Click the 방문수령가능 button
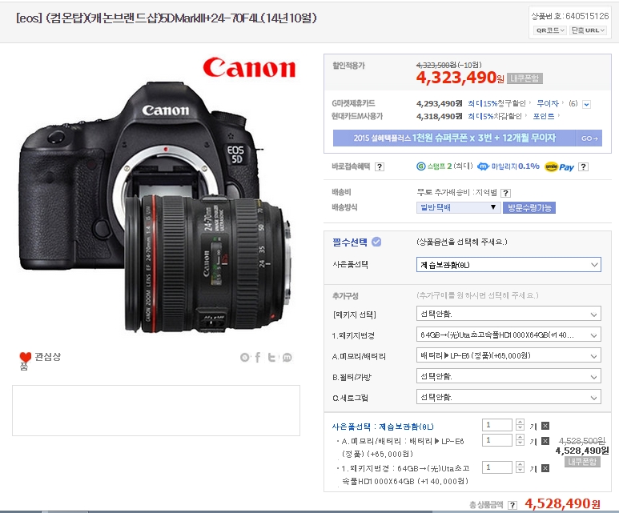619x513 pixels. click(529, 207)
